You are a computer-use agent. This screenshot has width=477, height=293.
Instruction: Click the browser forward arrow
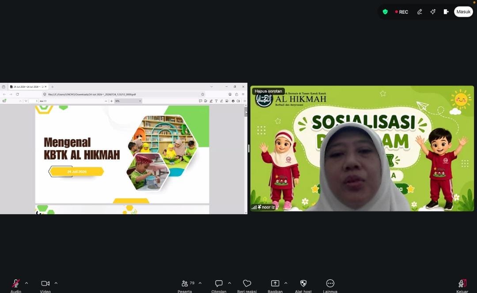coord(11,94)
